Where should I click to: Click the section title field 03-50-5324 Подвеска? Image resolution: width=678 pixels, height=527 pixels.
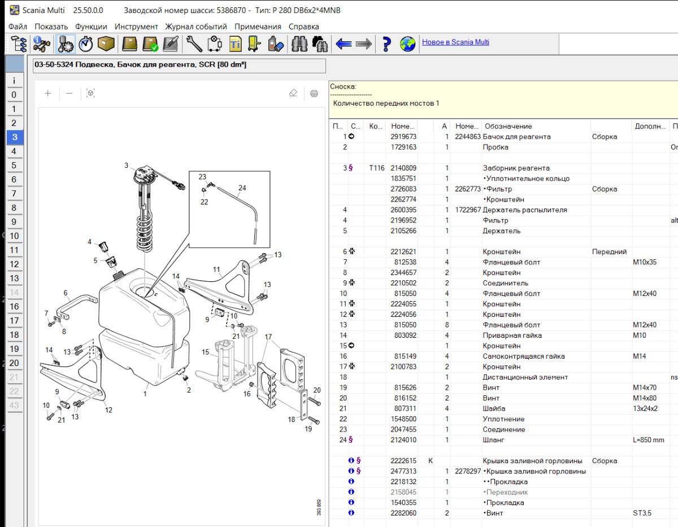tap(179, 65)
